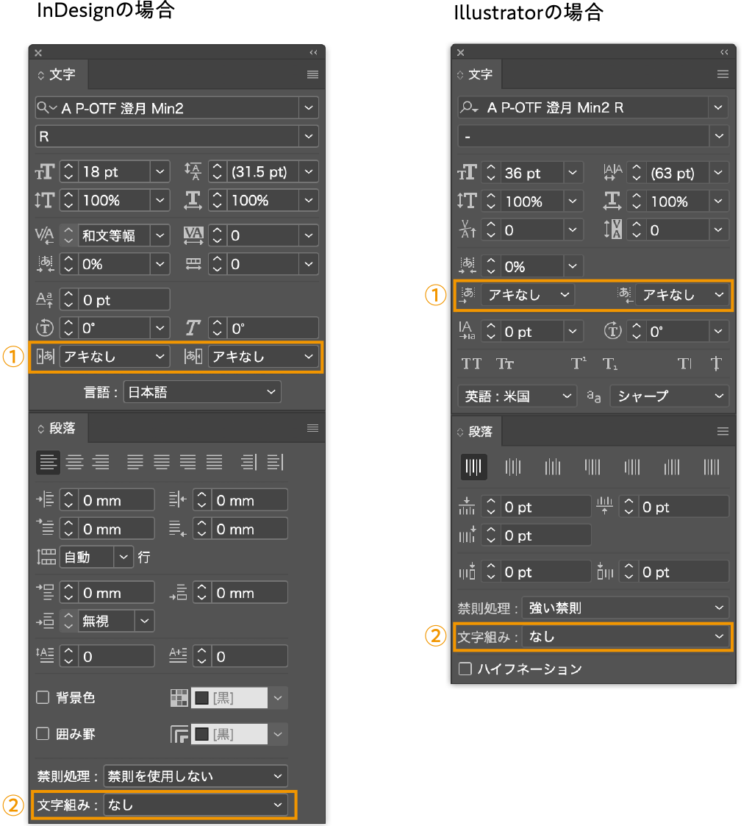Image resolution: width=752 pixels, height=826 pixels.
Task: Click the 囲み罫 color swatch [黒] in InDesign
Action: [229, 734]
